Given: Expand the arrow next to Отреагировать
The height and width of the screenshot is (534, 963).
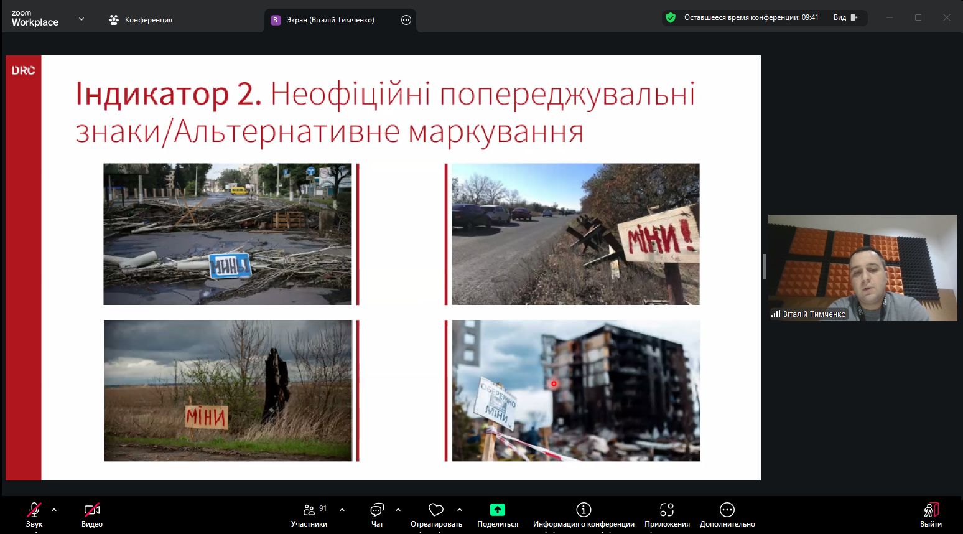Looking at the screenshot, I should click(460, 510).
